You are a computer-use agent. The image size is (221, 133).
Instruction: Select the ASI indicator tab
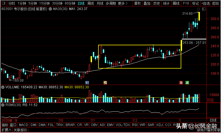[102, 125]
